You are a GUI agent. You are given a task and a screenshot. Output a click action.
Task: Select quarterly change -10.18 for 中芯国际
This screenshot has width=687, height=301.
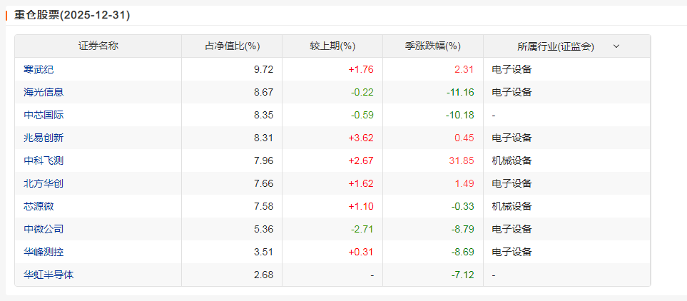(460, 115)
